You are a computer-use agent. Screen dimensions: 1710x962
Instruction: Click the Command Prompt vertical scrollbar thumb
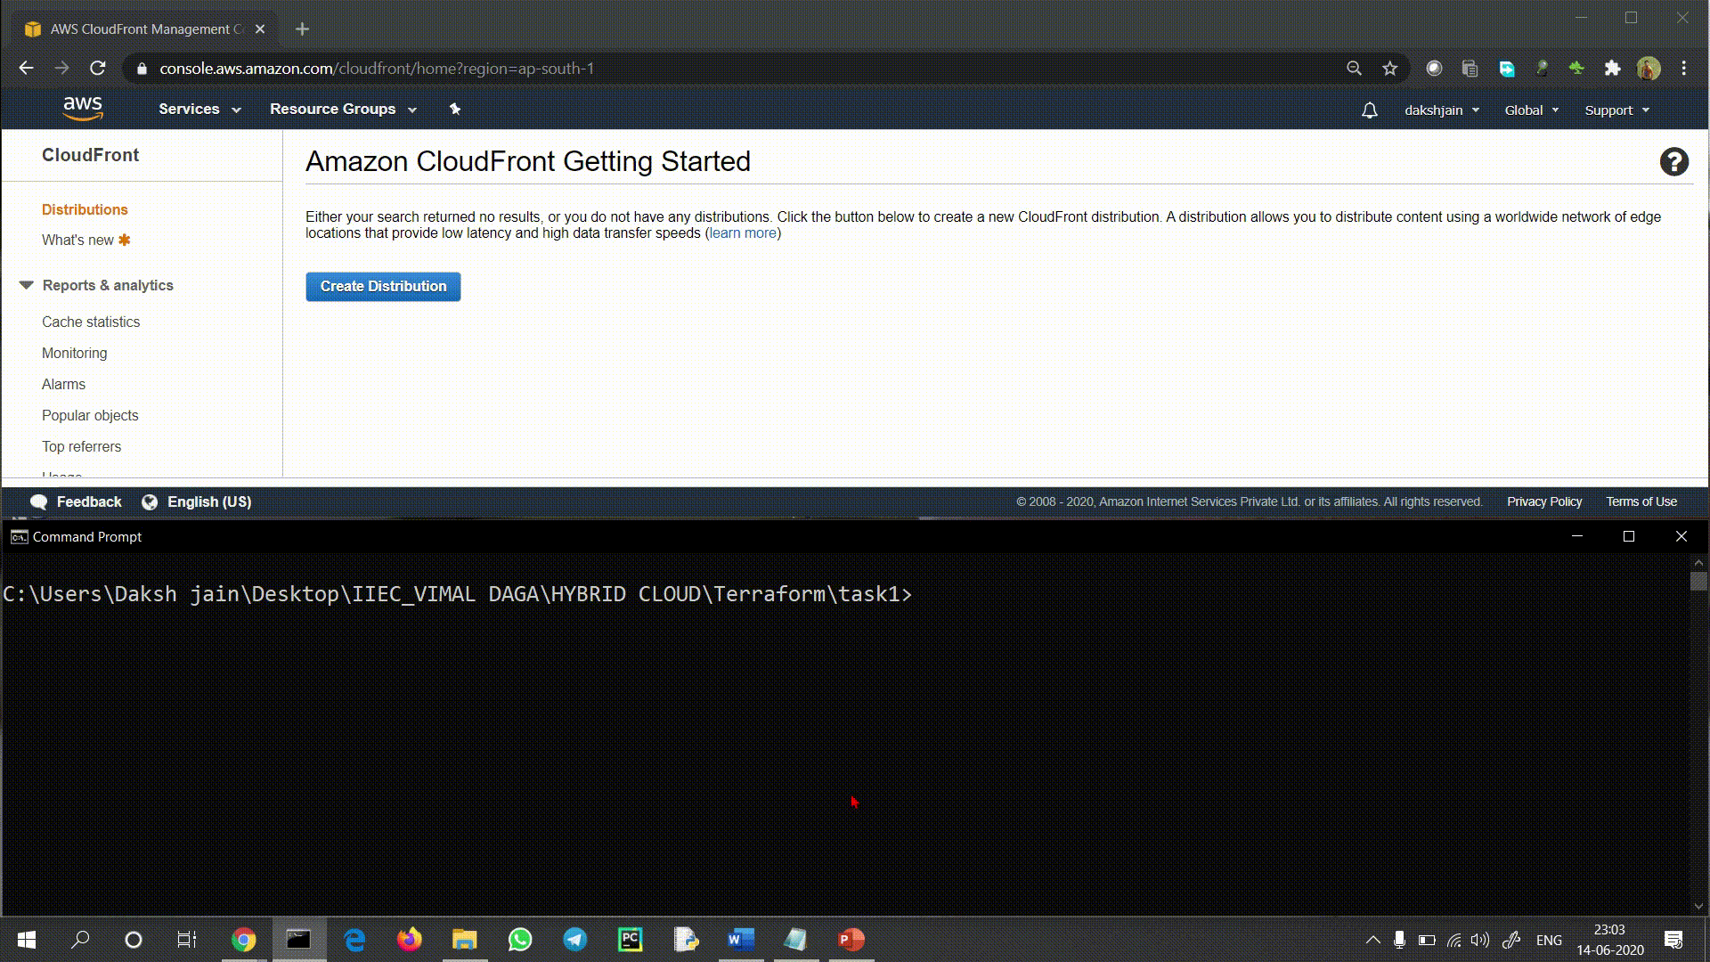[1698, 581]
